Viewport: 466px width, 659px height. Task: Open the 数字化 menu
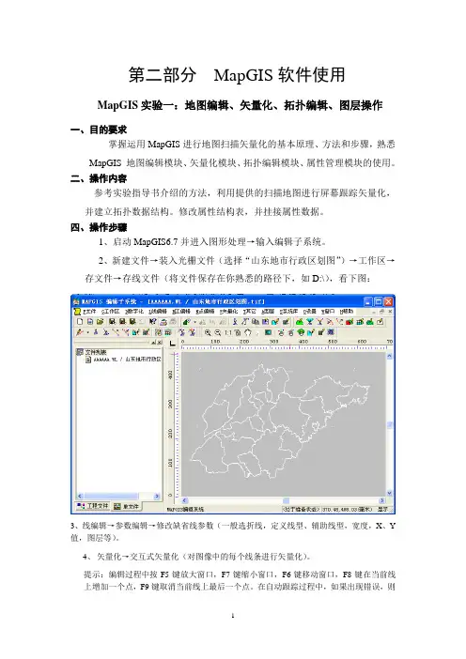[x=134, y=312]
